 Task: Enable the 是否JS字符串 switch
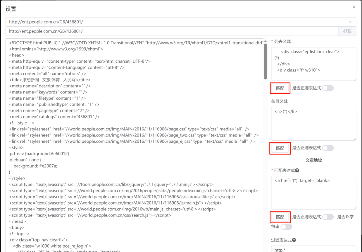tap(286, 227)
